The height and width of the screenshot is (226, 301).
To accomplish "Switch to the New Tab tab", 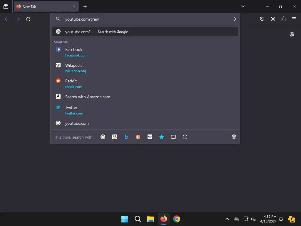I will pyautogui.click(x=46, y=6).
